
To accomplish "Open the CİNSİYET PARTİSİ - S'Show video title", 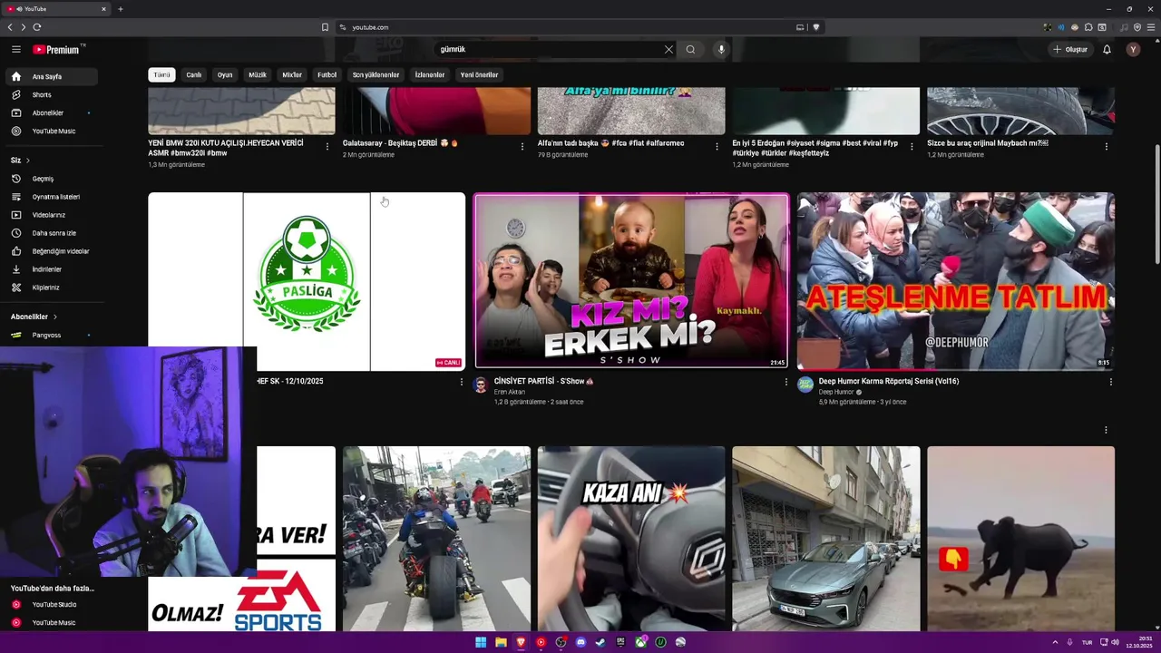I will coord(544,381).
